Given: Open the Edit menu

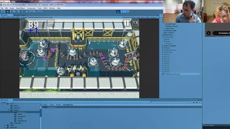Looking at the screenshot, I should click(6, 8).
